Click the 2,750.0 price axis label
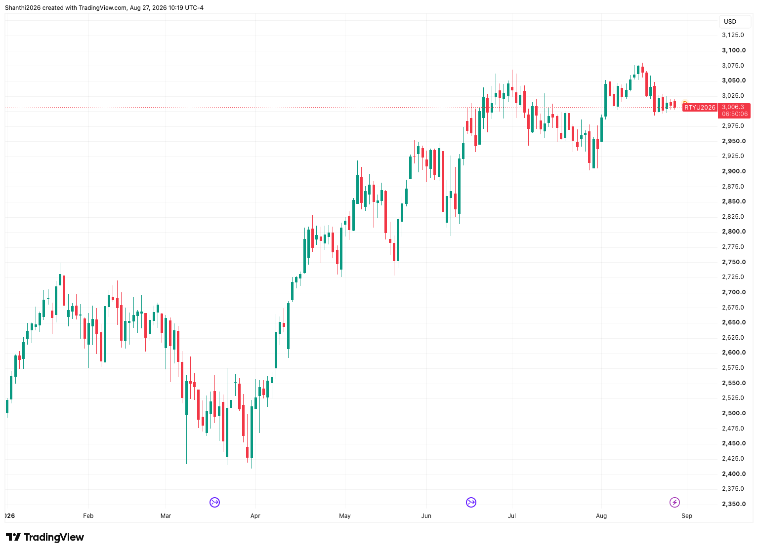Screen dimensions: 758x552 [734, 262]
